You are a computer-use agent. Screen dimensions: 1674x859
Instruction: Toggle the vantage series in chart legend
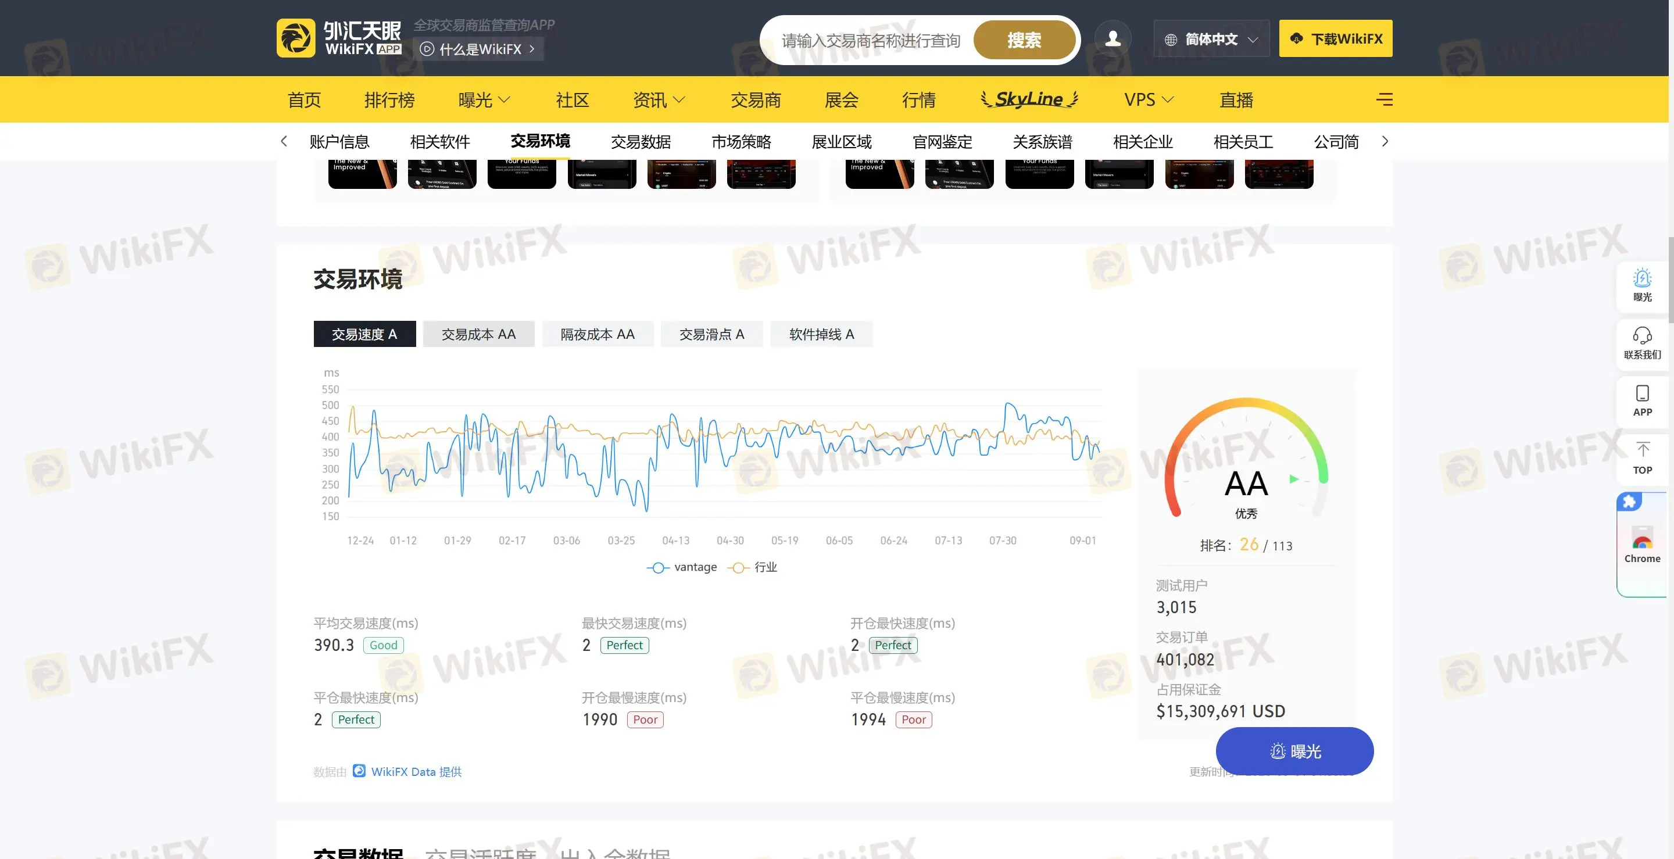(x=682, y=567)
